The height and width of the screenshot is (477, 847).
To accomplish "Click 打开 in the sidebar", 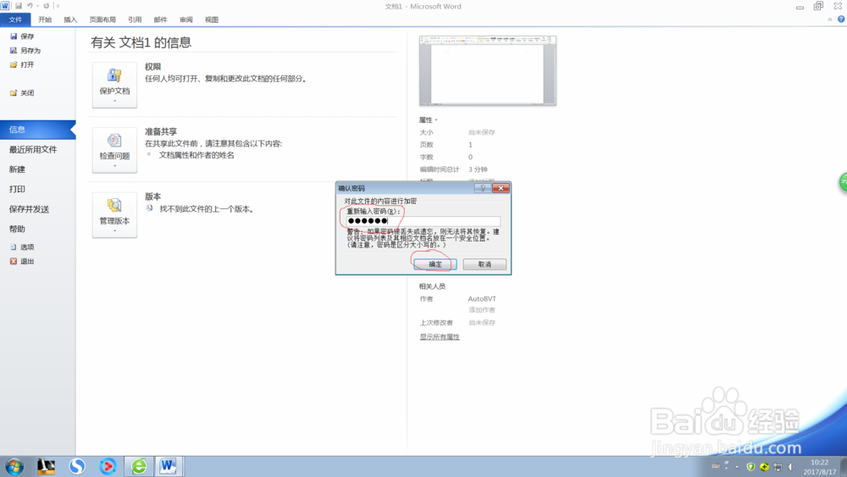I will 22,64.
